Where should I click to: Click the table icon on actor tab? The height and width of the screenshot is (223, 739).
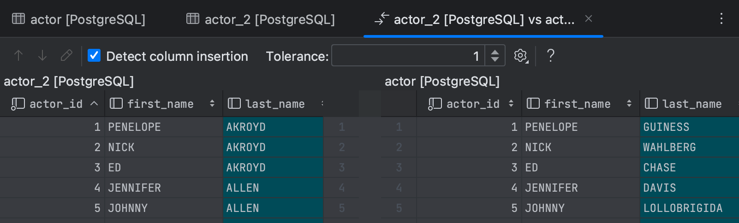point(18,19)
